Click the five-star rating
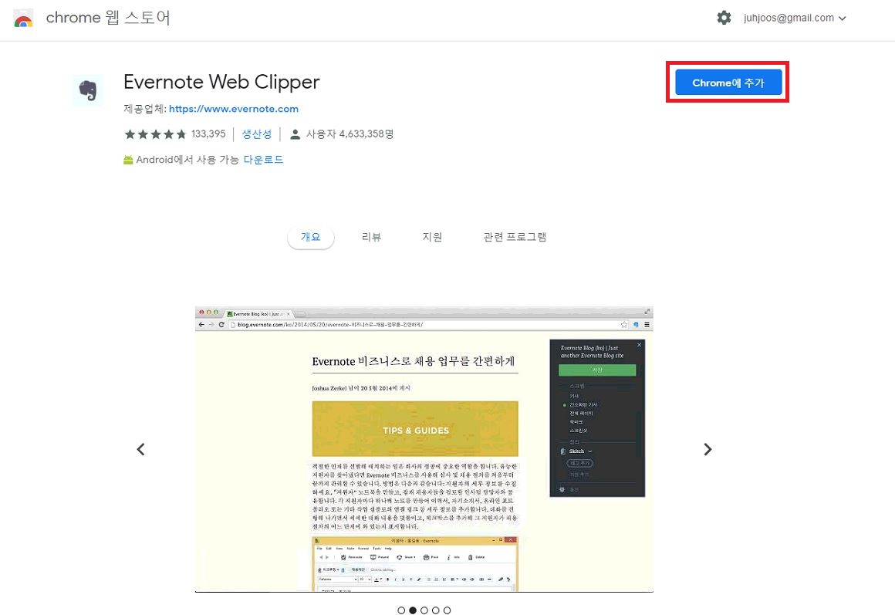 click(x=155, y=134)
